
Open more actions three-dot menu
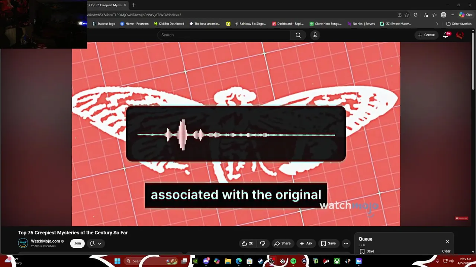coord(346,243)
